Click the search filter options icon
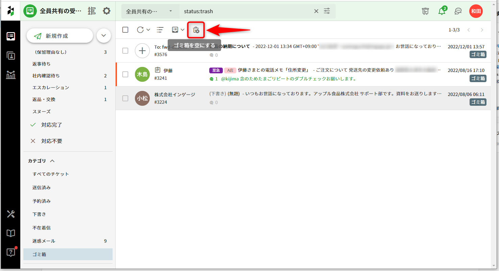The height and width of the screenshot is (271, 499). tap(327, 11)
